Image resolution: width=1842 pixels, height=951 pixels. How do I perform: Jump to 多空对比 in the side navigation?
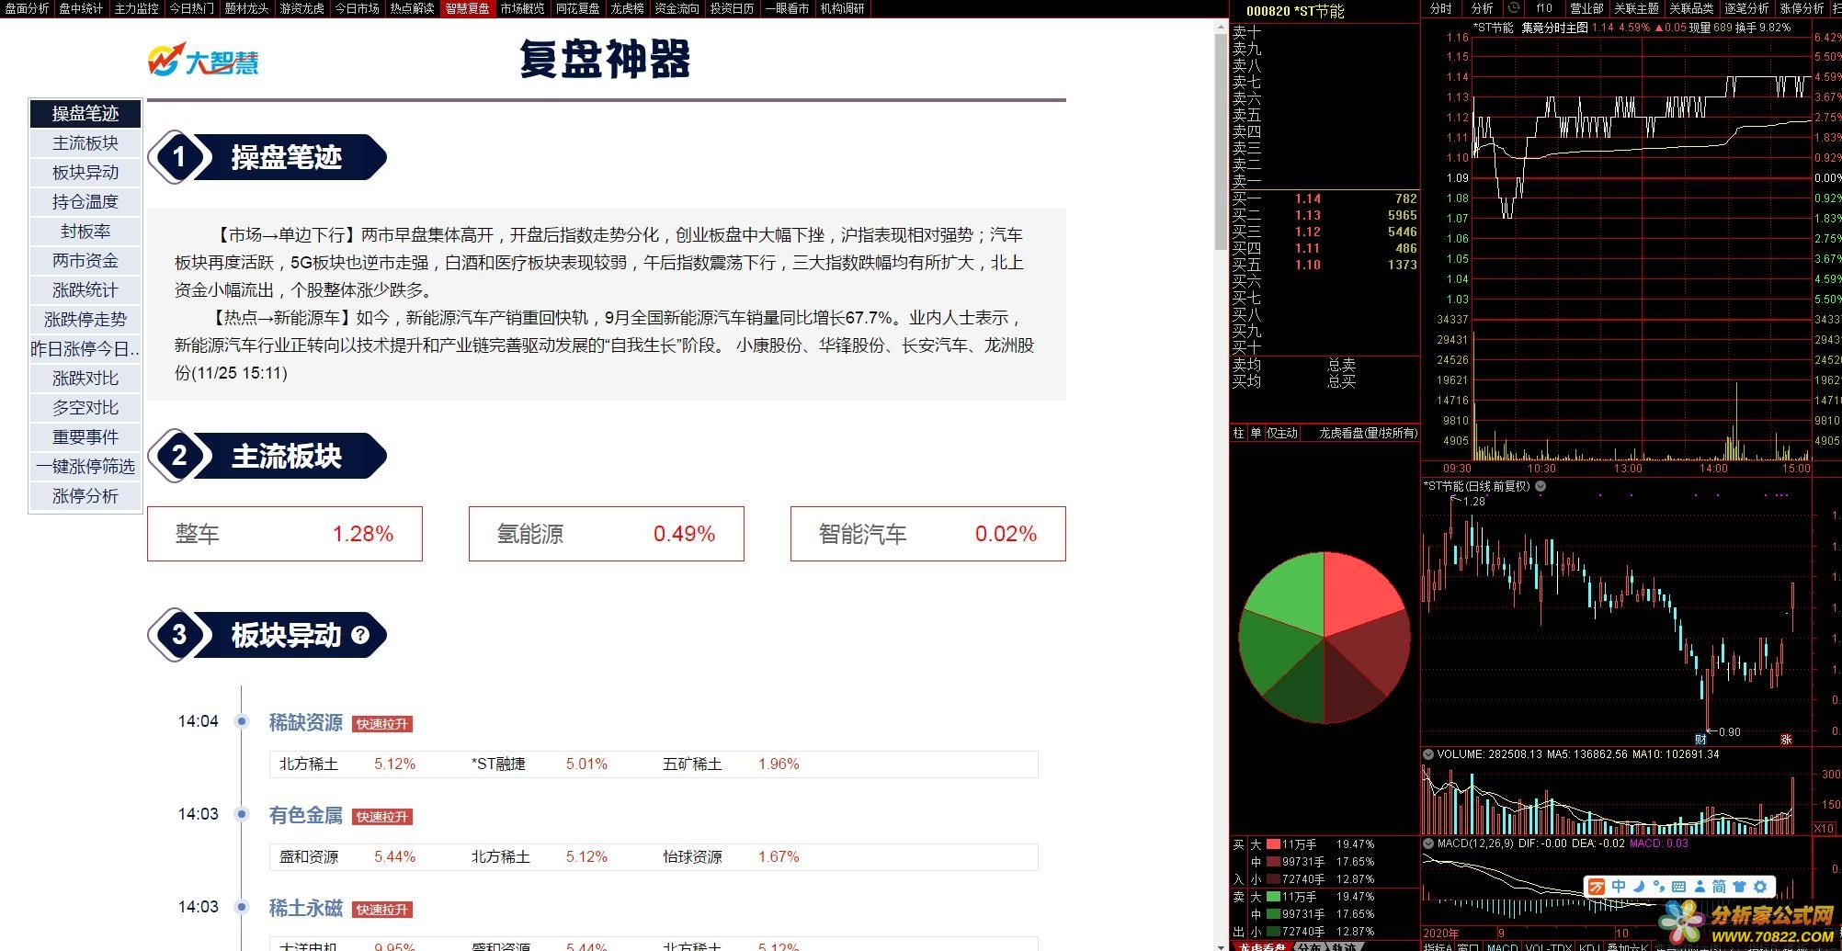pyautogui.click(x=85, y=408)
